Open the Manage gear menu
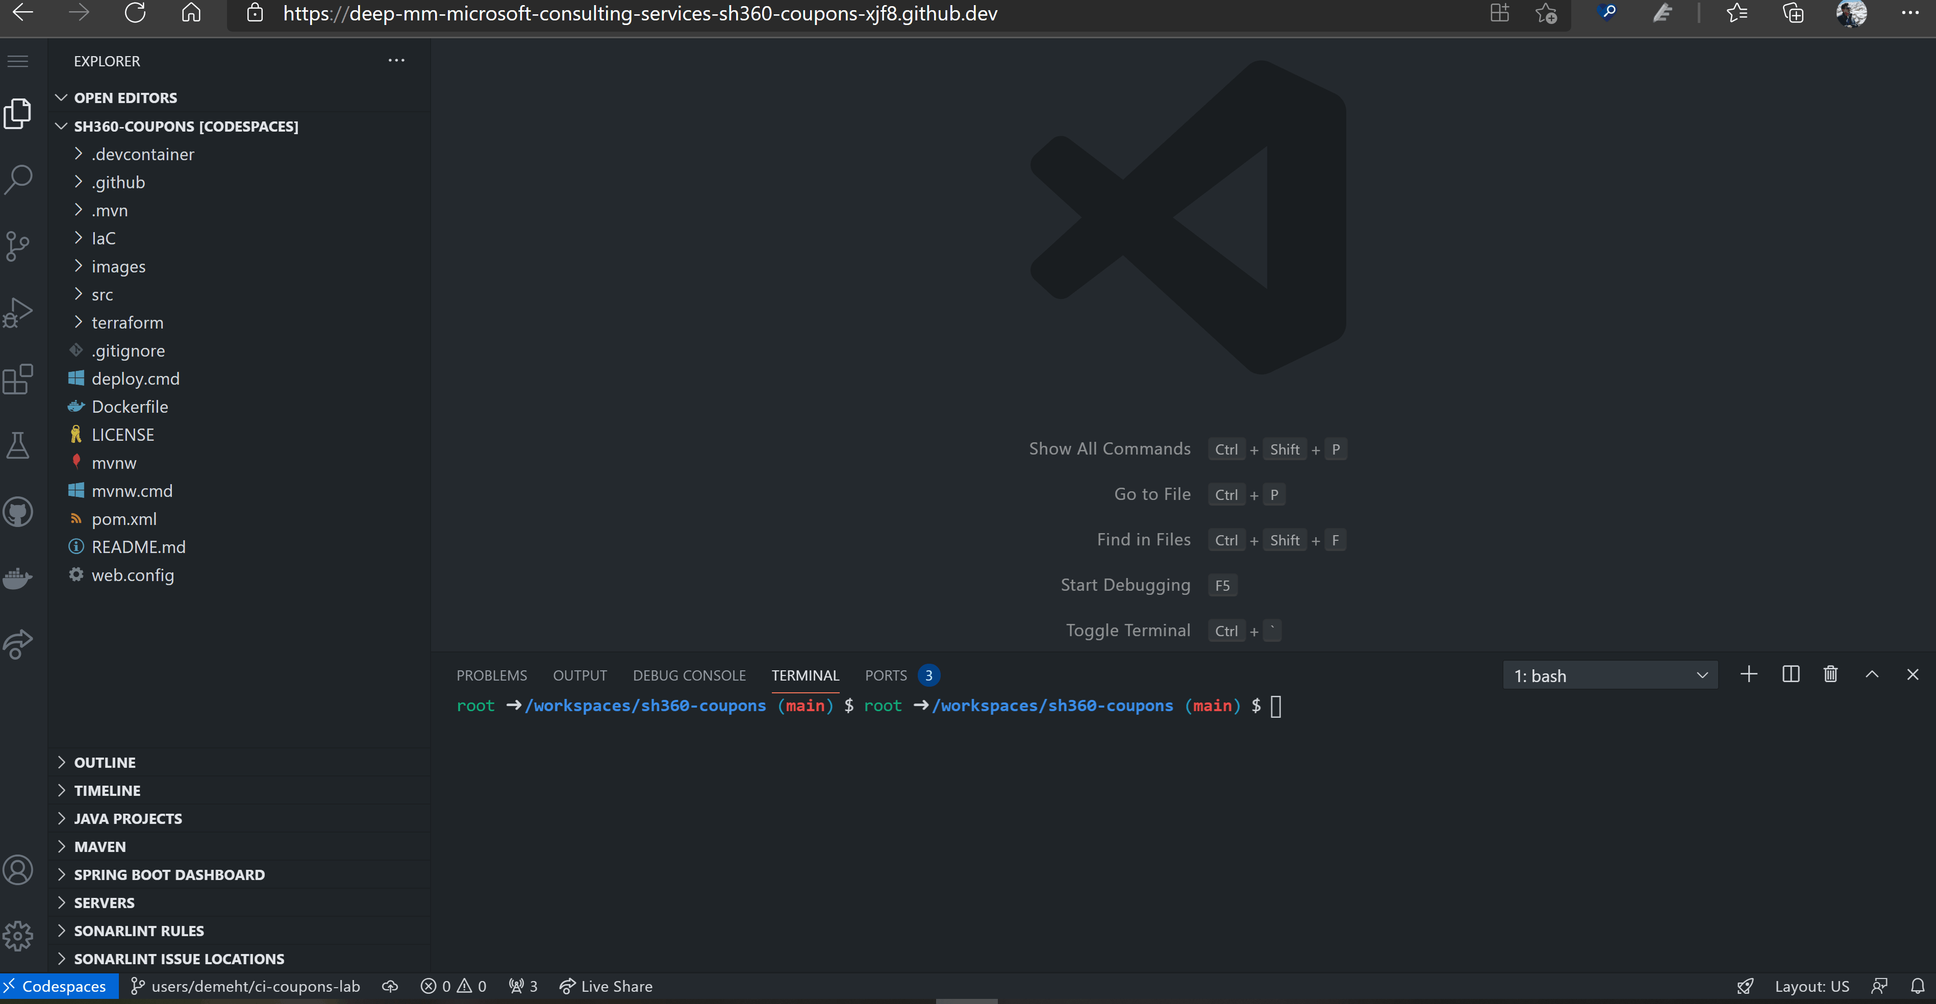1936x1004 pixels. tap(18, 936)
